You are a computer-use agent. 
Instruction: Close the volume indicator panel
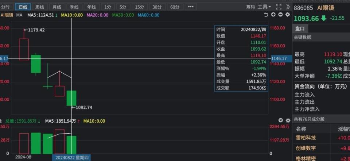tap(281, 120)
